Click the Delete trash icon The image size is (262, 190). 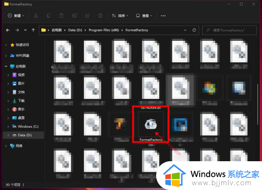tap(100, 16)
